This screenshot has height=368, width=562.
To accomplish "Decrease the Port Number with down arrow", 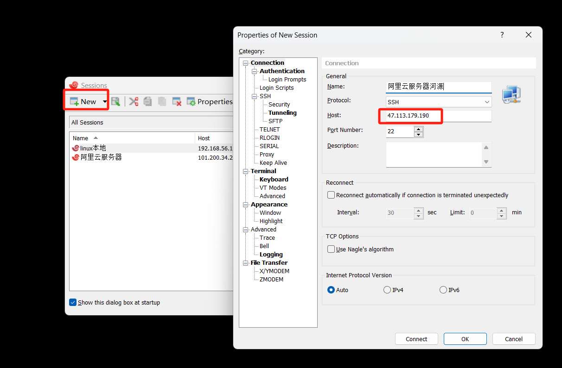I will click(419, 135).
